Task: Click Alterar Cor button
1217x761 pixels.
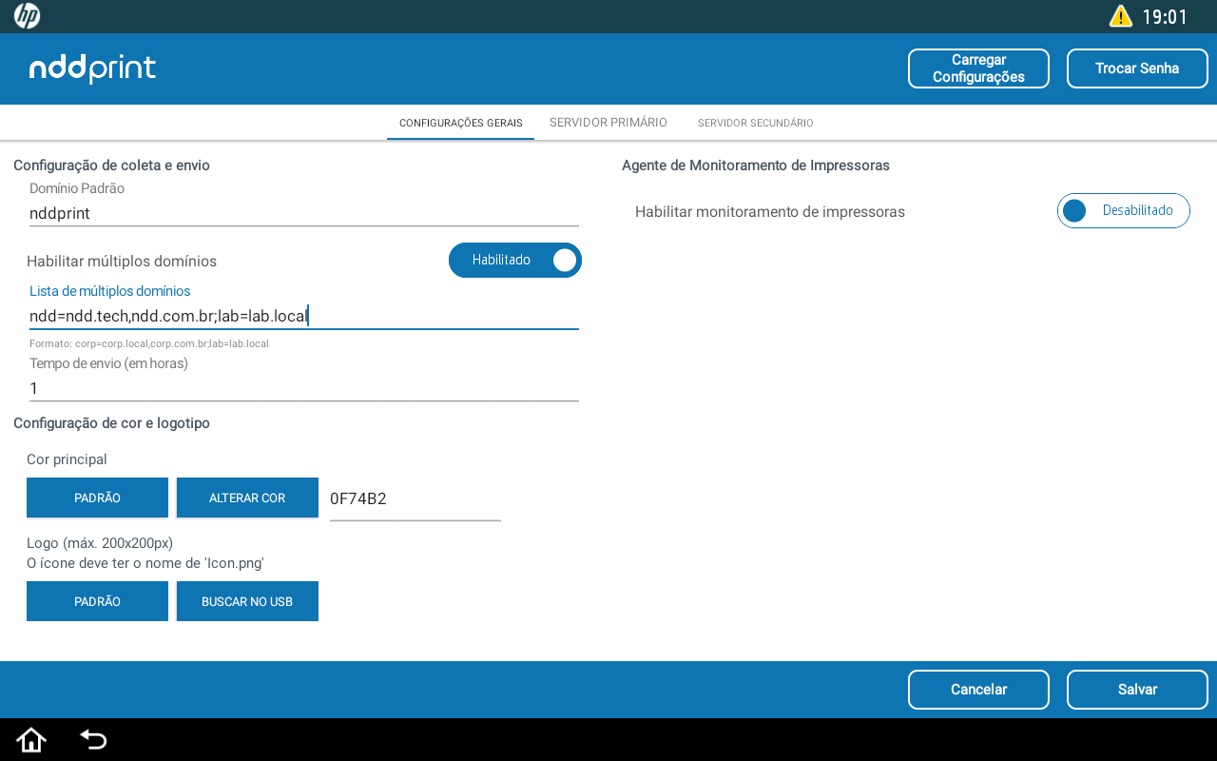Action: coord(247,498)
